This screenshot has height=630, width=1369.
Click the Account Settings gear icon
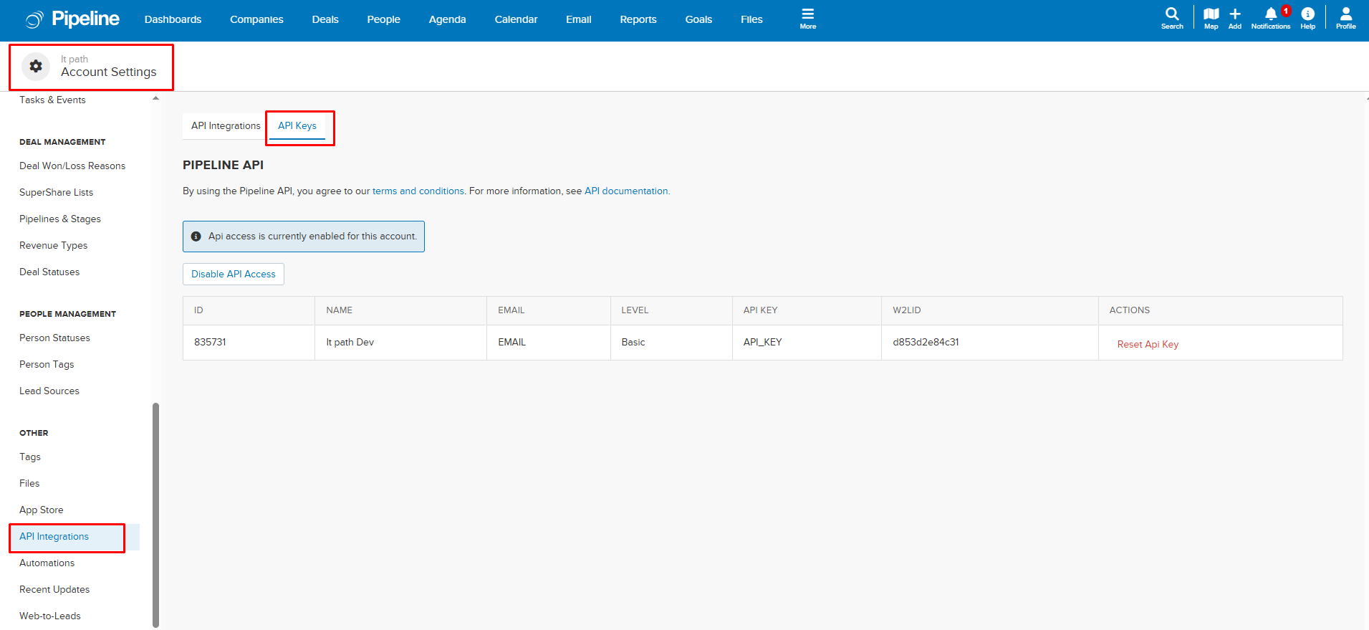[x=36, y=67]
